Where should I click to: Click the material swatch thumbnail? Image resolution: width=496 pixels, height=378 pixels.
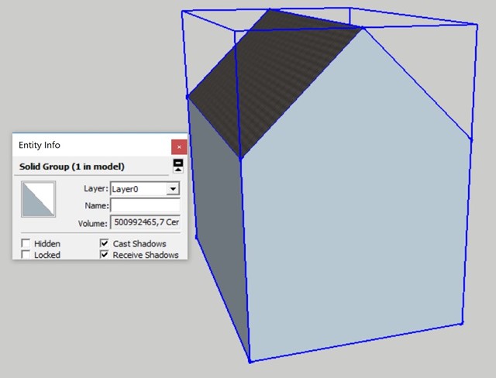(38, 199)
